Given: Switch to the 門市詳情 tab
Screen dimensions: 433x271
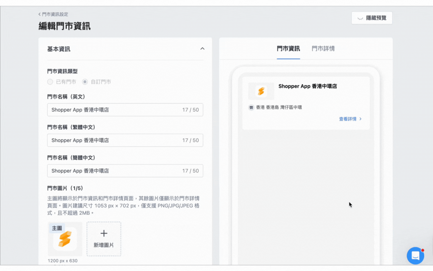Looking at the screenshot, I should 323,49.
